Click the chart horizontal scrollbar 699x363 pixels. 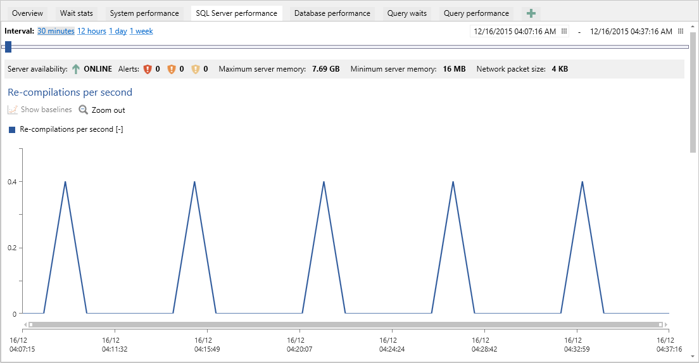346,324
